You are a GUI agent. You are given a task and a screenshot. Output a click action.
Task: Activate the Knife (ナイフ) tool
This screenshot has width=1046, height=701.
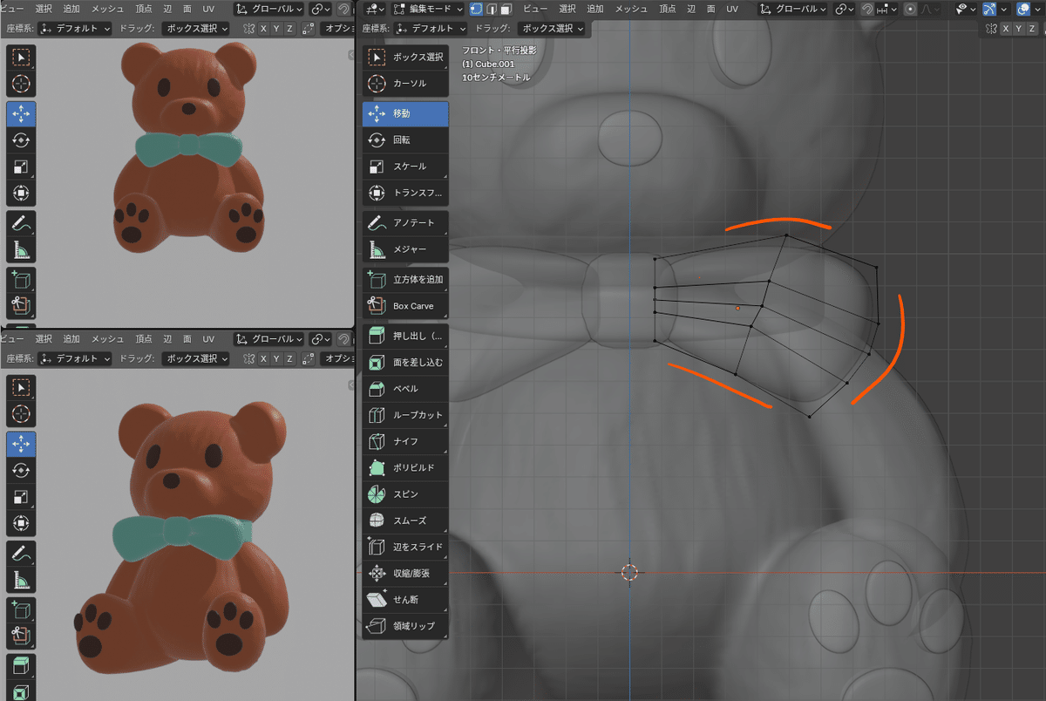coord(405,441)
